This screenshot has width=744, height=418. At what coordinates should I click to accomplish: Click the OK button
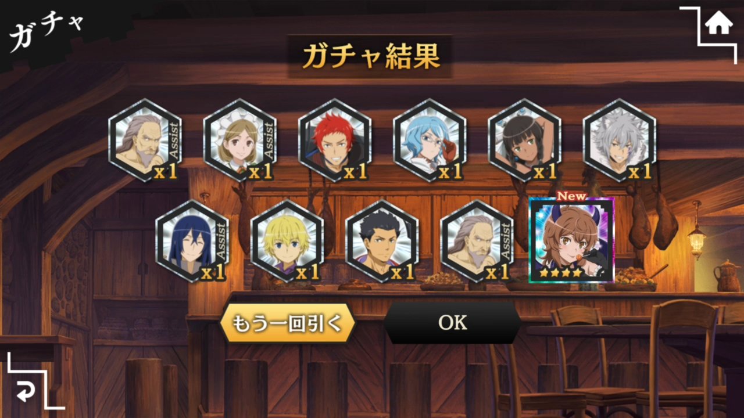452,323
